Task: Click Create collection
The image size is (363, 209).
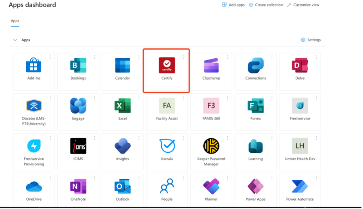Action: 266,5
